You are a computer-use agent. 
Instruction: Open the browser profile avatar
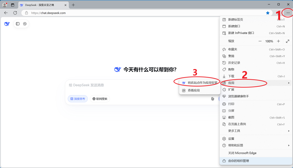point(5,5)
